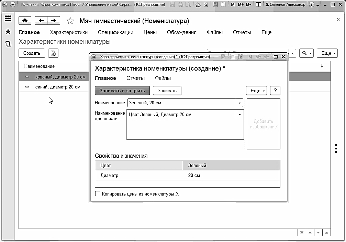Screen dimensions: 346x242
Task: Open the calendar icon in dialog title bar
Action: pos(241,57)
